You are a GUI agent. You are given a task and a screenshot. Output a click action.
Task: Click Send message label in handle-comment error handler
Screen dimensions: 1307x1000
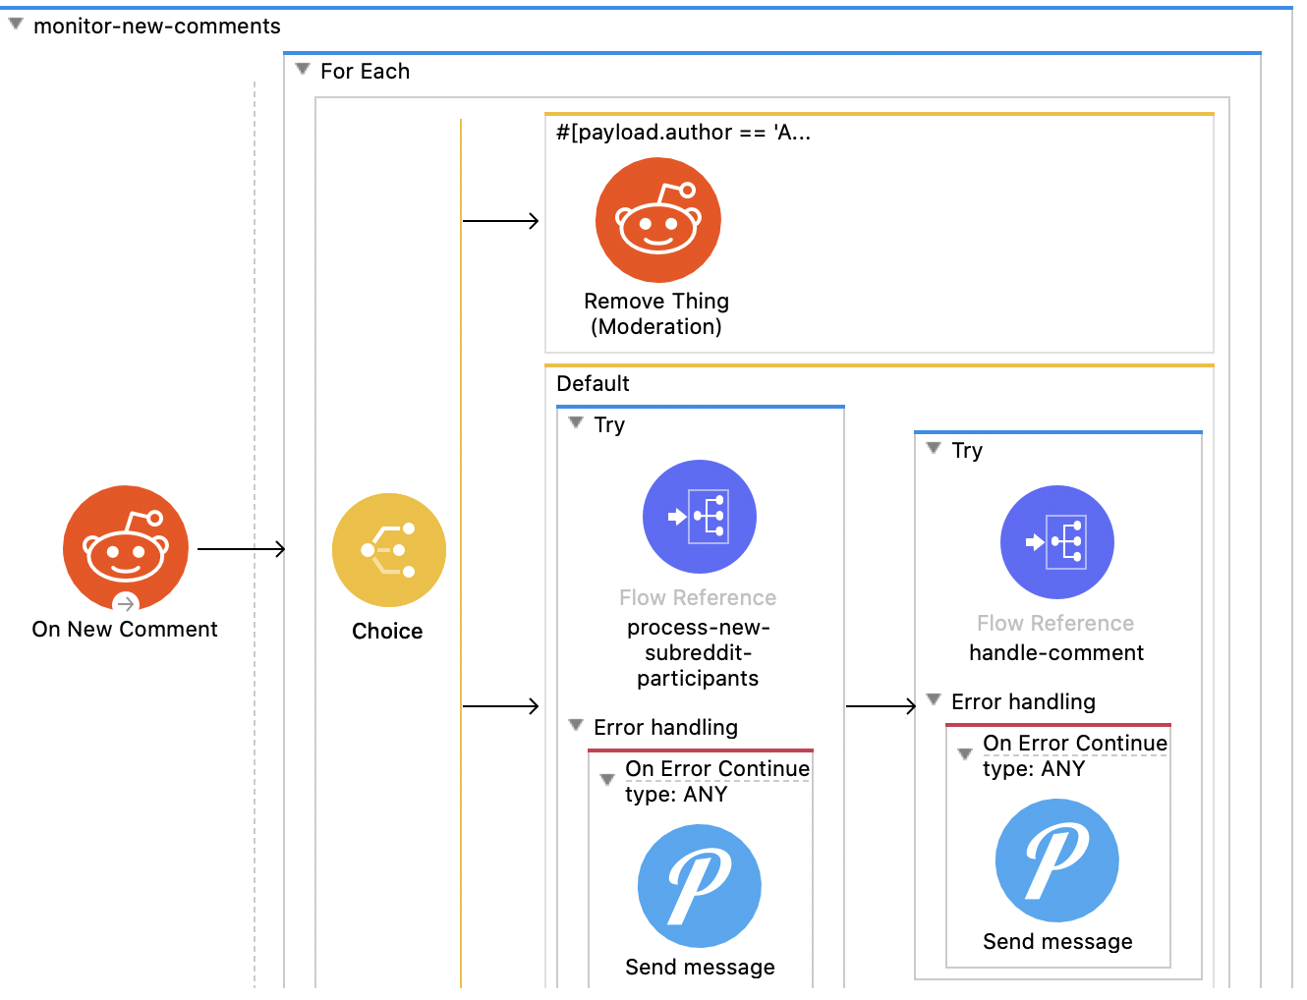1057,942
